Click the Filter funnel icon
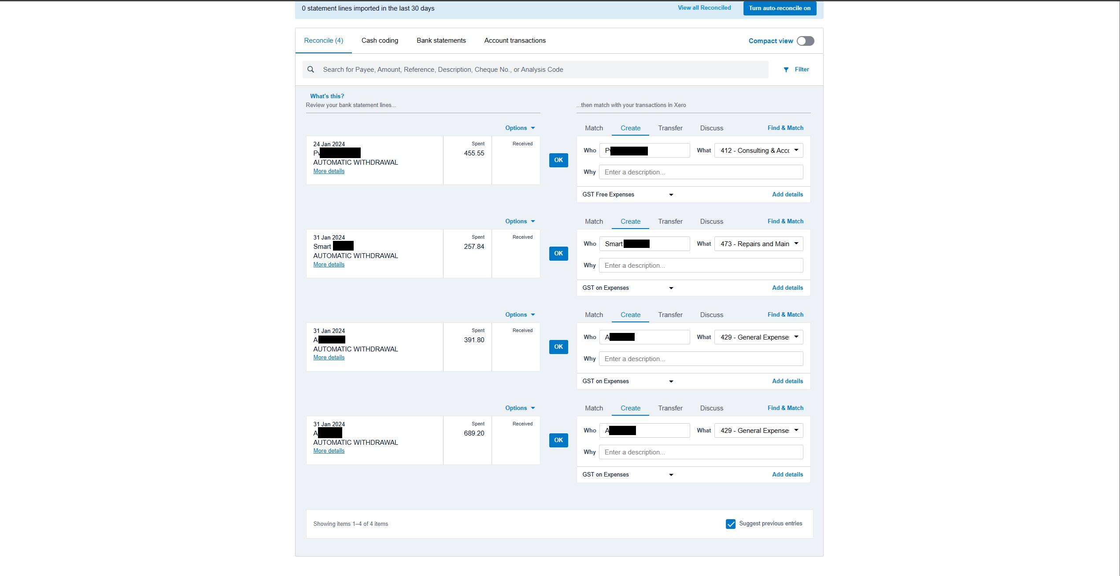Viewport: 1120px width, 576px height. pyautogui.click(x=786, y=70)
